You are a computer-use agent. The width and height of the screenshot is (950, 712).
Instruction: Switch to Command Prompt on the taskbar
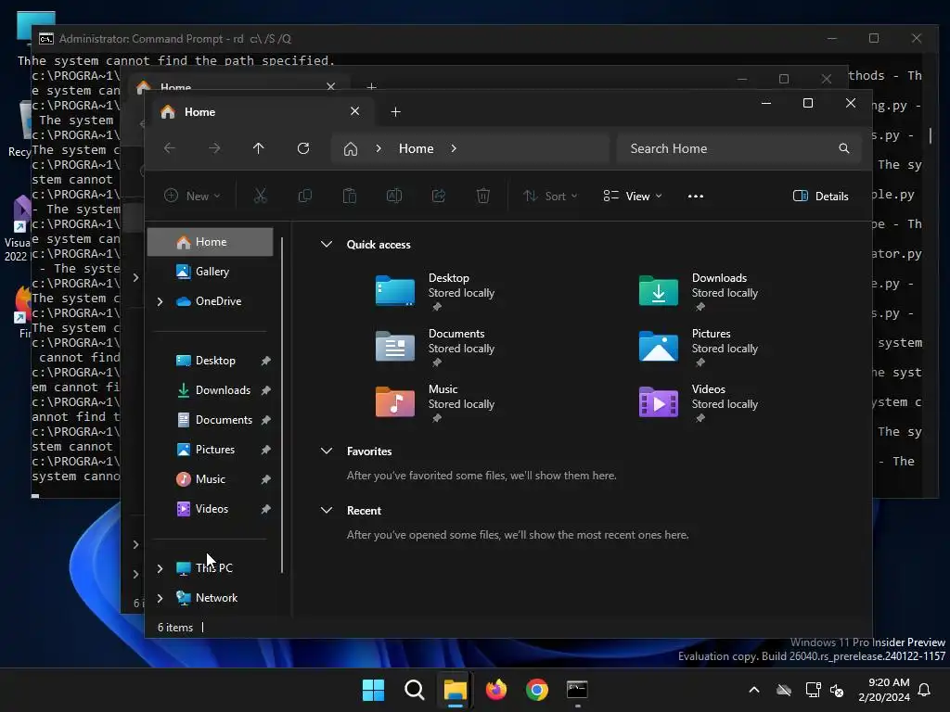coord(577,690)
